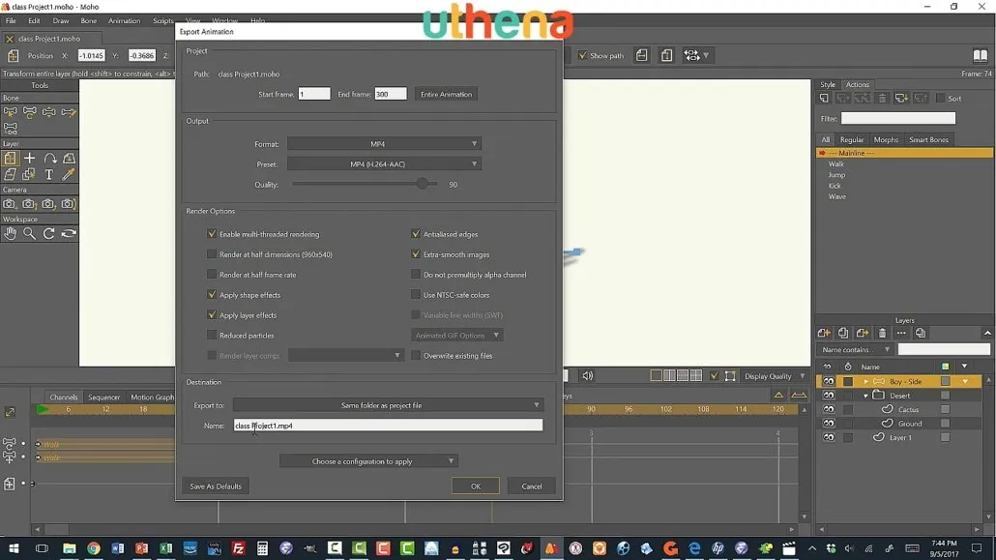Open the Draw menu
The height and width of the screenshot is (560, 996).
pyautogui.click(x=60, y=20)
